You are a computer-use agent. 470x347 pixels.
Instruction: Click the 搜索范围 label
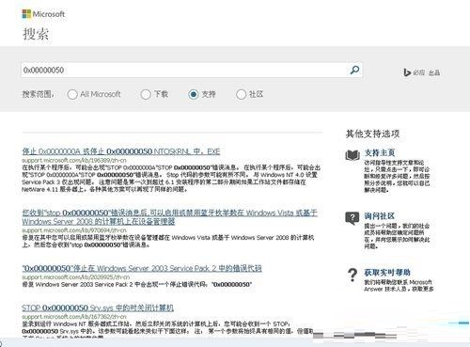[38, 94]
